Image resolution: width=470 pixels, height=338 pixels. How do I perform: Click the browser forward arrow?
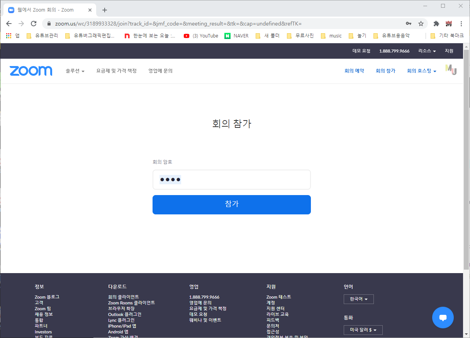tap(21, 24)
